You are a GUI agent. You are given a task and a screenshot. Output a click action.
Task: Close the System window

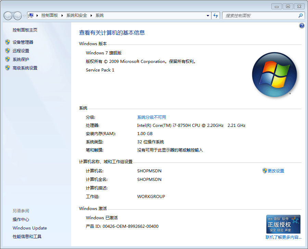(299, 6)
